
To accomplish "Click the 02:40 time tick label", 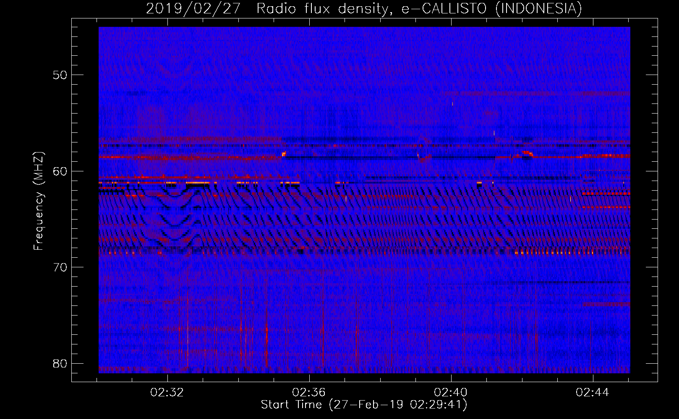I will 451,393.
